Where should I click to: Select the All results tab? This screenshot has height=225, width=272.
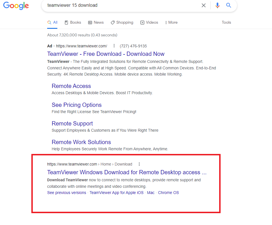53,23
